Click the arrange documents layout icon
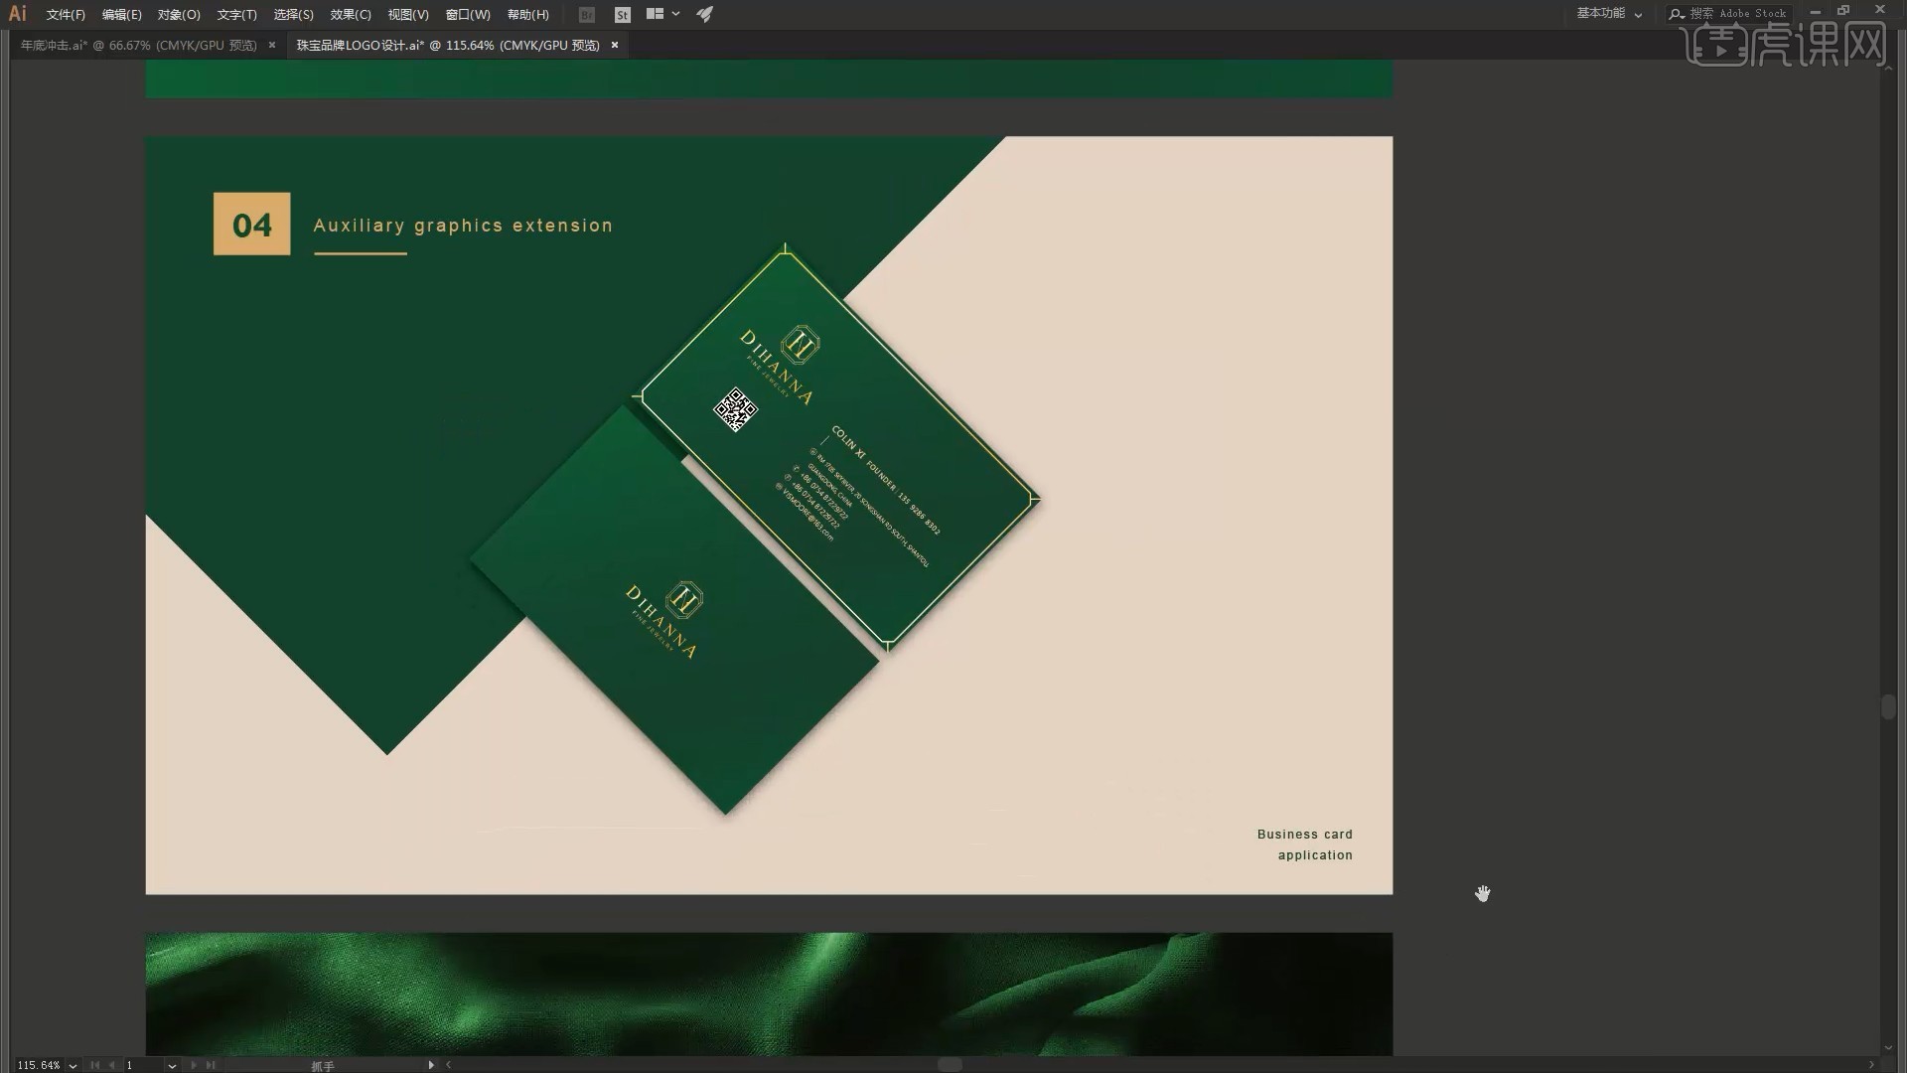Image resolution: width=1907 pixels, height=1073 pixels. (x=655, y=14)
